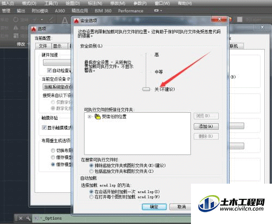Click 取消 in Security Options dialog
Screen dimensions: 272x224
(180, 207)
